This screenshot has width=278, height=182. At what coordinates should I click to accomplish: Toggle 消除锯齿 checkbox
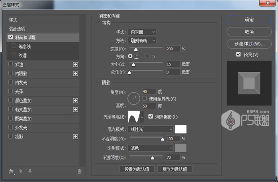pyautogui.click(x=151, y=117)
